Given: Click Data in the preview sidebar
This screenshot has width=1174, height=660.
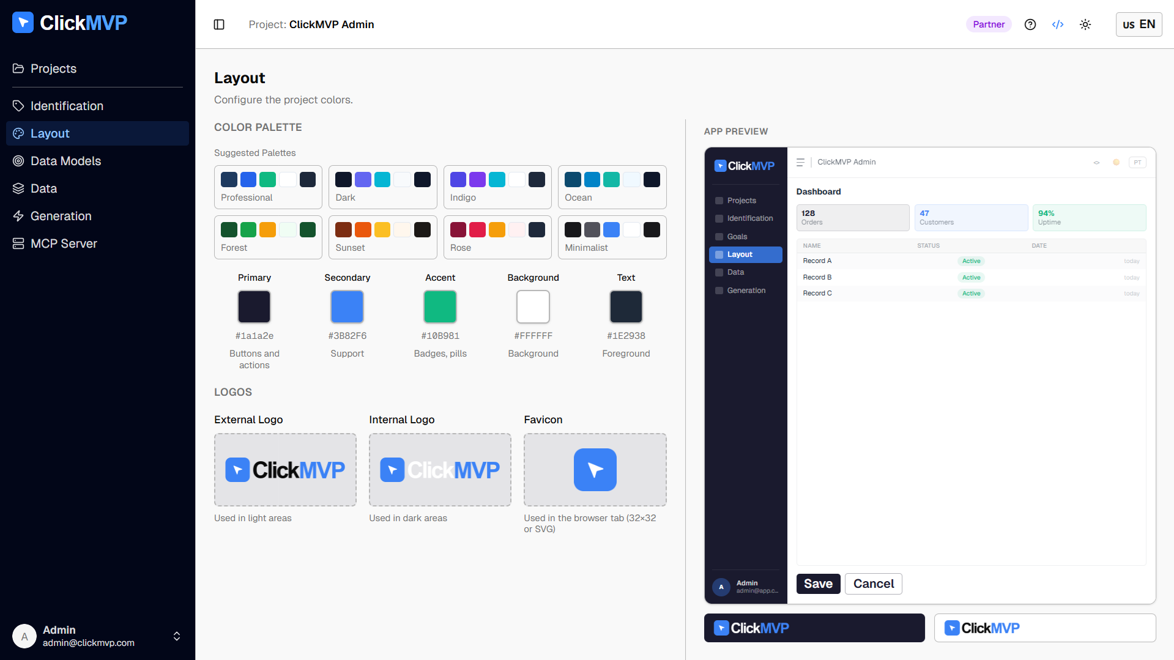Looking at the screenshot, I should pyautogui.click(x=745, y=272).
